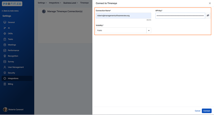This screenshot has height=115, width=214.
Task: Open the AI settings section
Action: pos(17,28)
